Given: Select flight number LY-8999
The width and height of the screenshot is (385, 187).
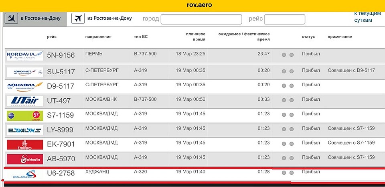Looking at the screenshot, I should coord(60,130).
